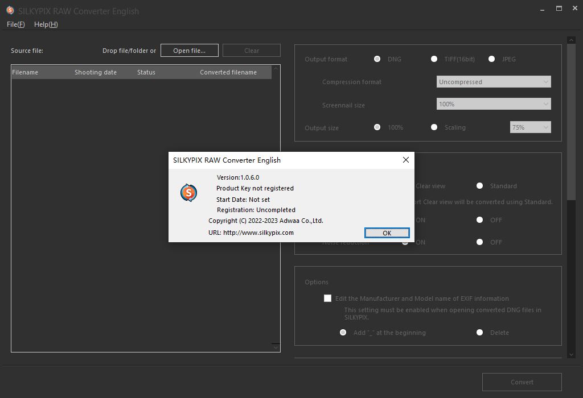
Task: Expand the 75% scaling dropdown
Action: click(530, 127)
